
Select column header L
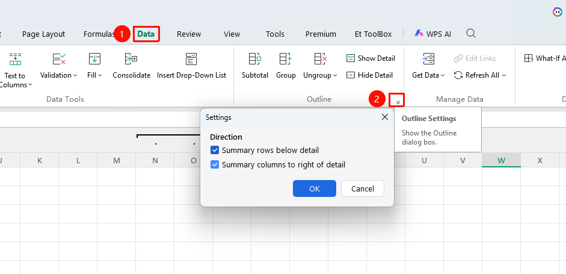78,161
